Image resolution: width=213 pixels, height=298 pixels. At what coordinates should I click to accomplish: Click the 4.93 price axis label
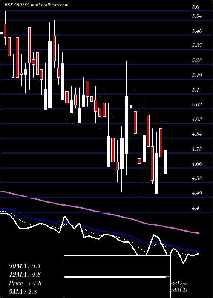(x=197, y=119)
